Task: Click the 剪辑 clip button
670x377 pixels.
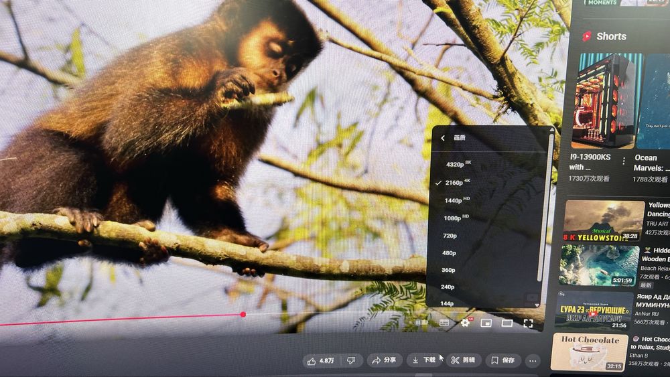Action: [x=463, y=360]
